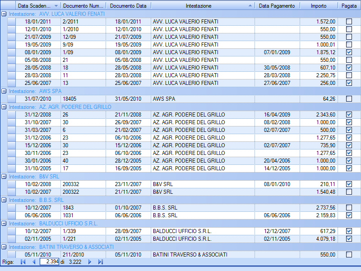361x271 pixels.
Task: Select row header of AWS SPA document 18405
Action: coord(11,99)
